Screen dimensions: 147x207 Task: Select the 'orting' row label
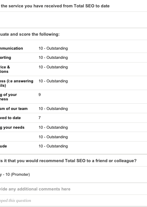pyautogui.click(x=6, y=58)
